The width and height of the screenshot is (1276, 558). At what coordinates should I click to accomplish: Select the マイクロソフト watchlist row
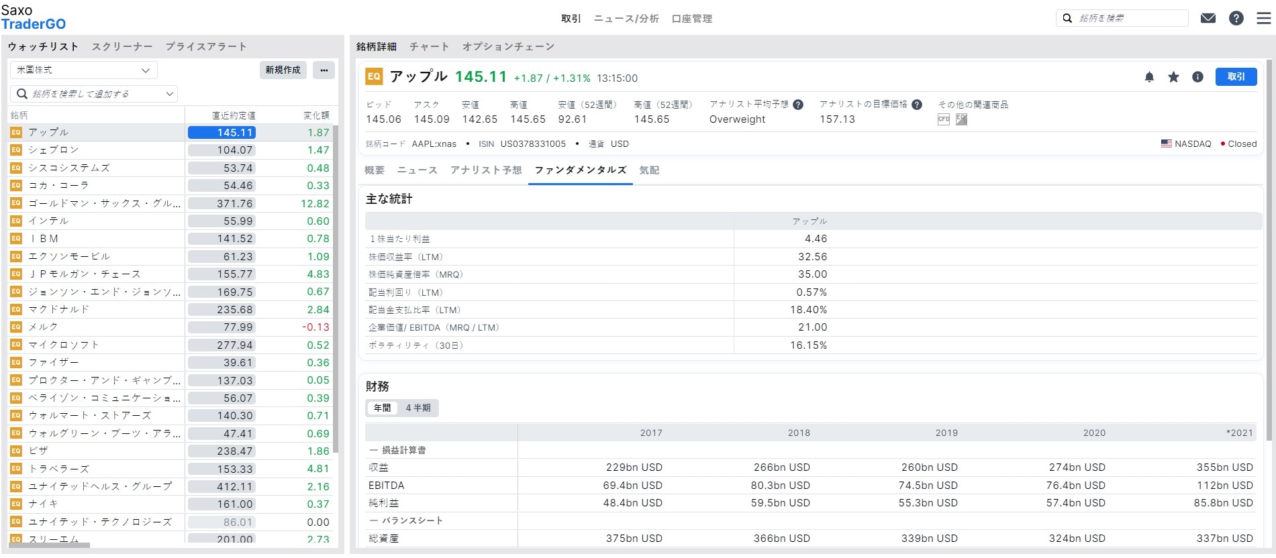tap(170, 345)
